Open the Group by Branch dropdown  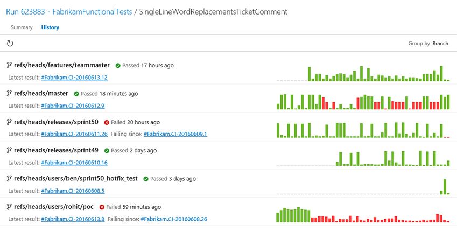click(428, 44)
